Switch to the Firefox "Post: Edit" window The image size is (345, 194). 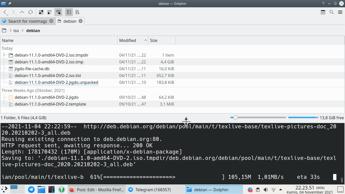(x=97, y=190)
